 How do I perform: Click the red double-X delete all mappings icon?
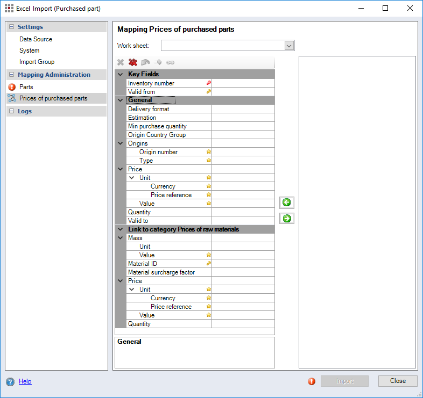coord(133,63)
